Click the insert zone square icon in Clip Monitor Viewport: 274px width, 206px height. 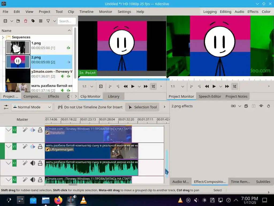[x=101, y=86]
